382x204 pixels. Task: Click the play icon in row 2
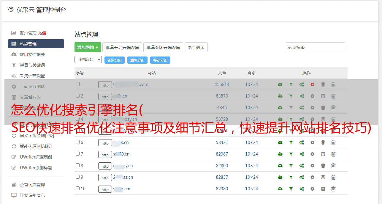pos(312,96)
